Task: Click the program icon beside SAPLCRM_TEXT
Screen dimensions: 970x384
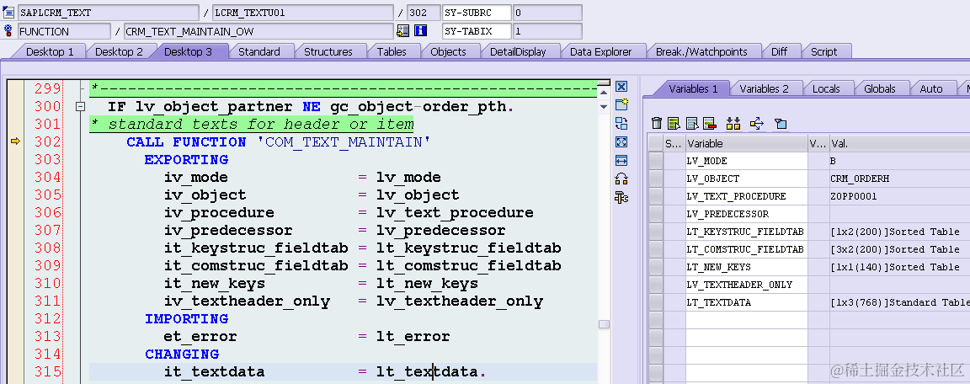Action: click(8, 13)
